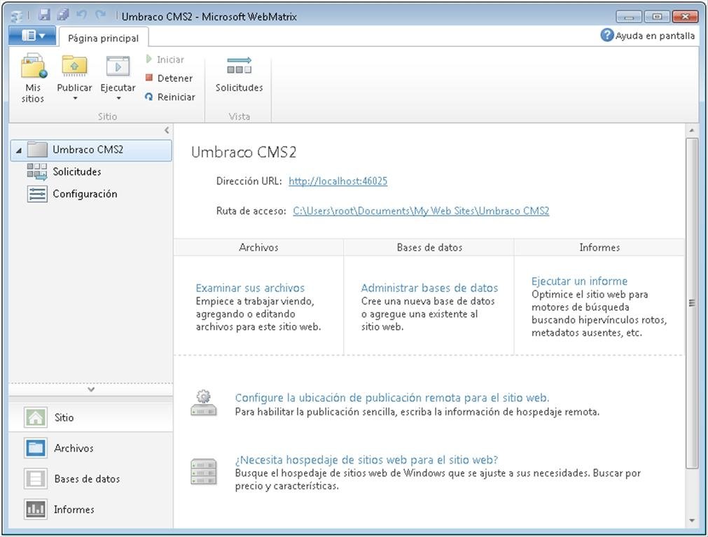Click the Iniciar site button
Screen dimensions: 708x537
(x=165, y=60)
